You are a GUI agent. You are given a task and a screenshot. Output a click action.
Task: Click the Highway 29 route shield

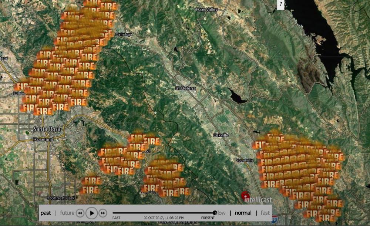[274, 219]
